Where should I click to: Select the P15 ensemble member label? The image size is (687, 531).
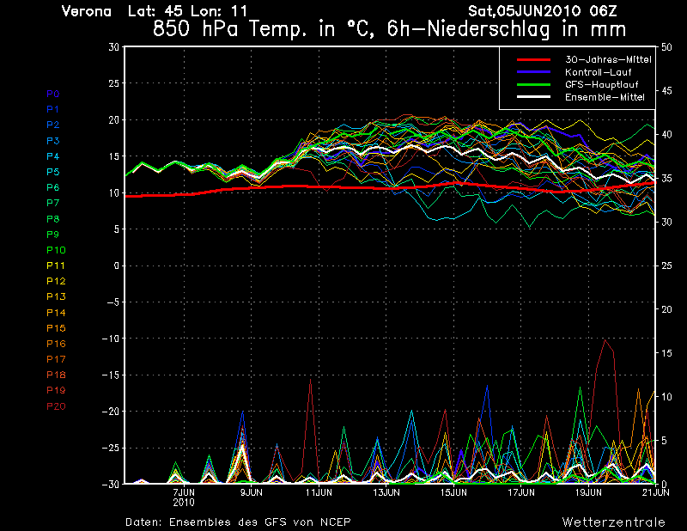(x=55, y=328)
